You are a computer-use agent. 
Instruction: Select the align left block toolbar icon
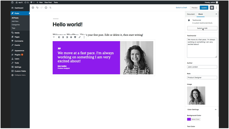point(59,37)
